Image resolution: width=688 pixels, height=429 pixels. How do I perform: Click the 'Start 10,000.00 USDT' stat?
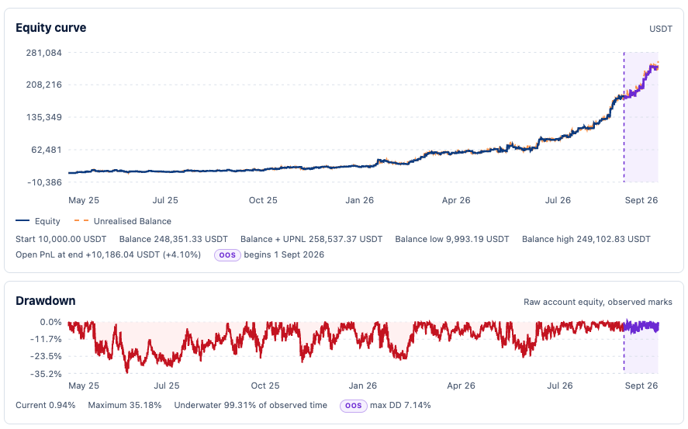click(x=61, y=239)
